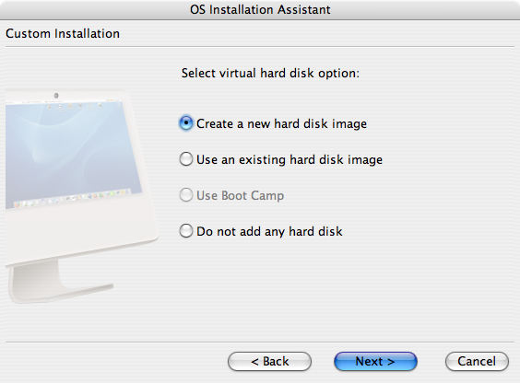Click the "Custom Installation" heading
520x383 pixels.
[x=63, y=34]
